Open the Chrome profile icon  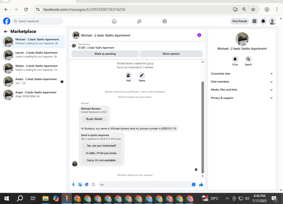(267, 10)
